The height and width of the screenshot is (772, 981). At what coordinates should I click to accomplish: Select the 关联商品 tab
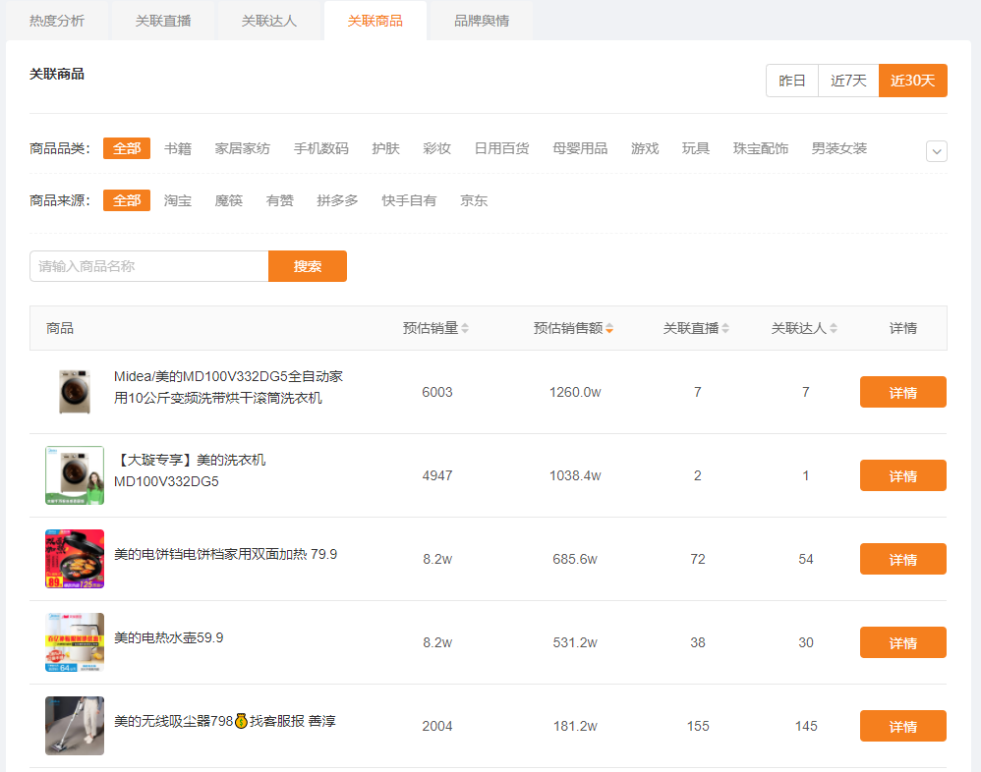pyautogui.click(x=375, y=21)
